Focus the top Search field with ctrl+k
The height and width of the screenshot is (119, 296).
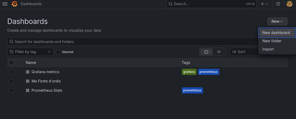point(212,4)
